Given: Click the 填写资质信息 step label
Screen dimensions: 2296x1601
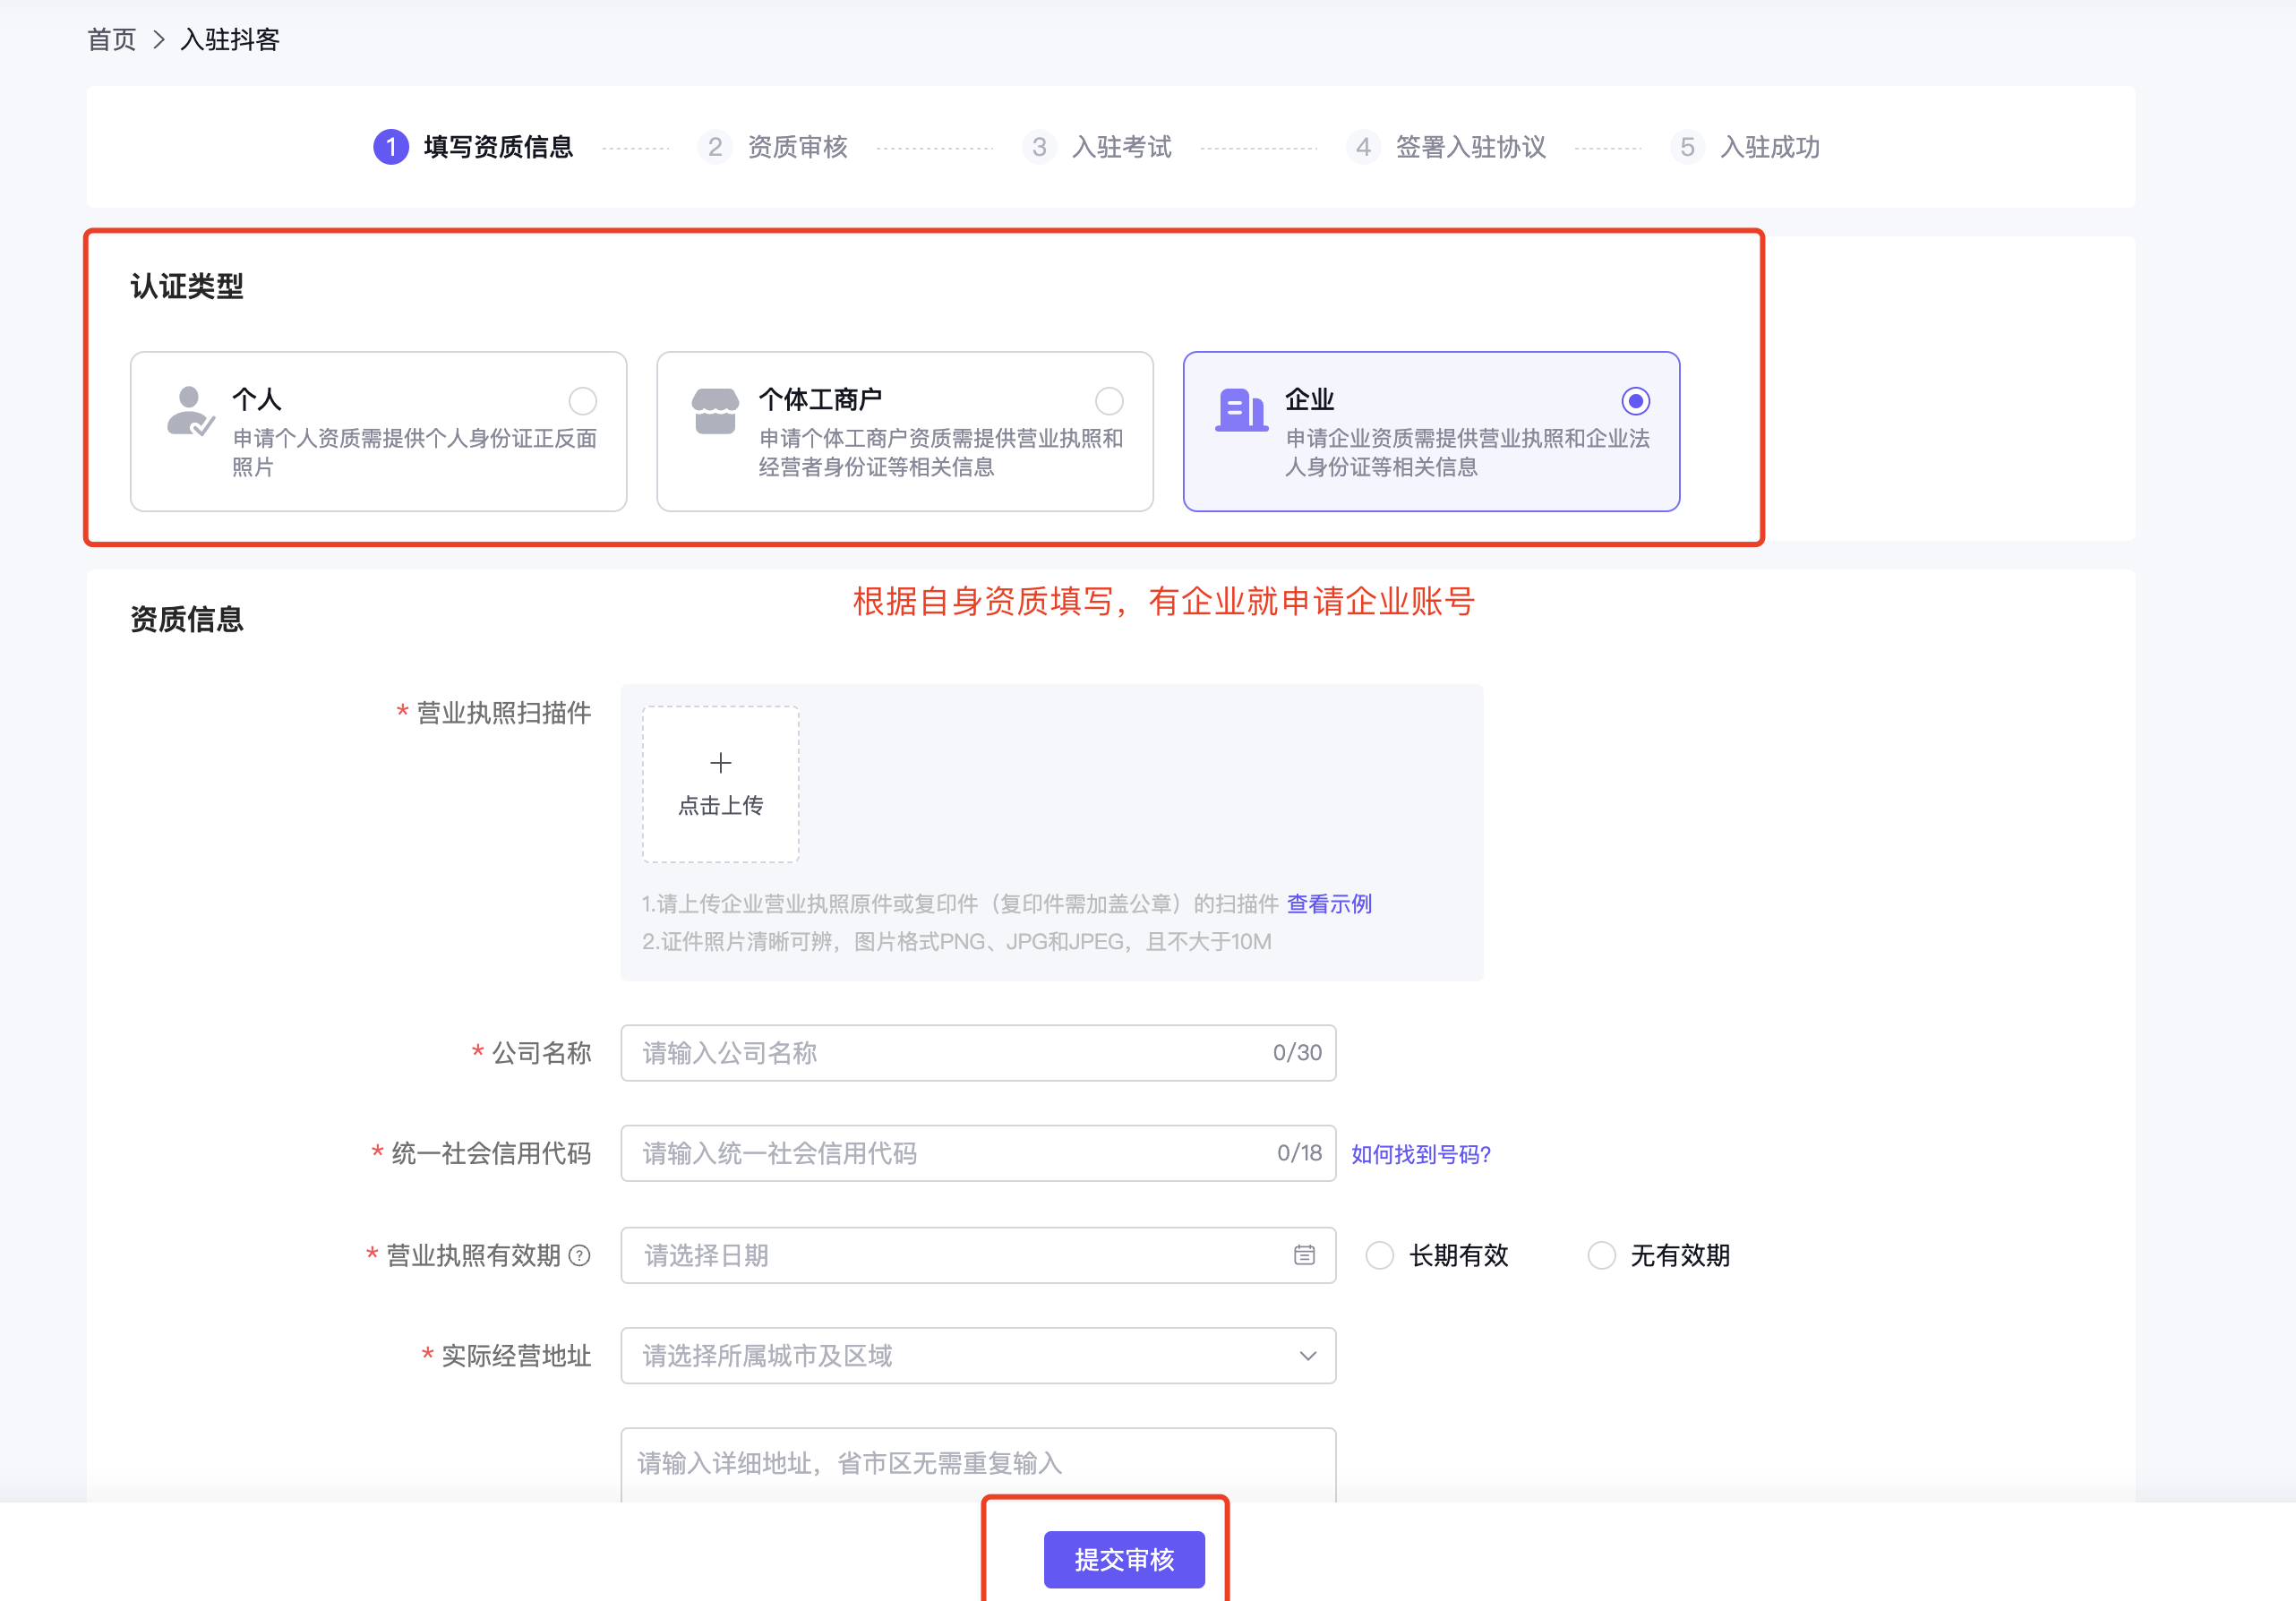Looking at the screenshot, I should point(498,147).
